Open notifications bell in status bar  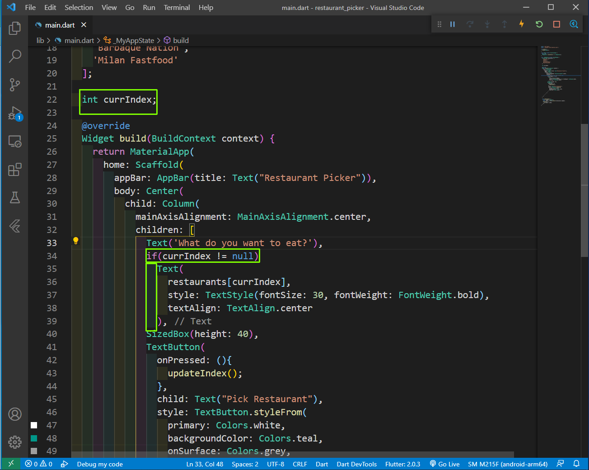pos(576,464)
